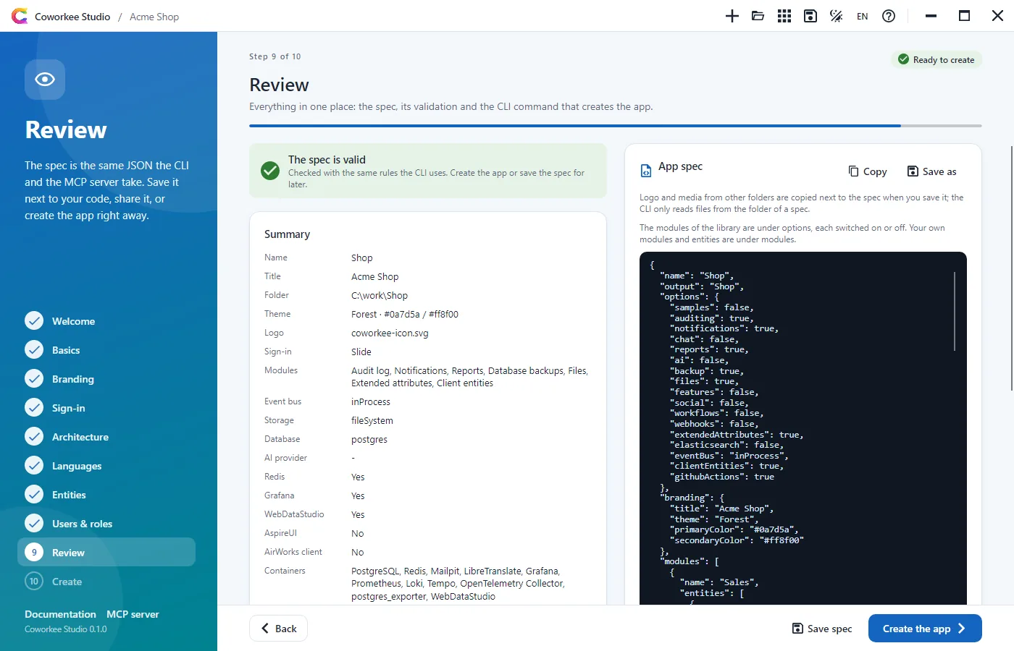Open the Branding step
1014x651 pixels.
pos(106,379)
